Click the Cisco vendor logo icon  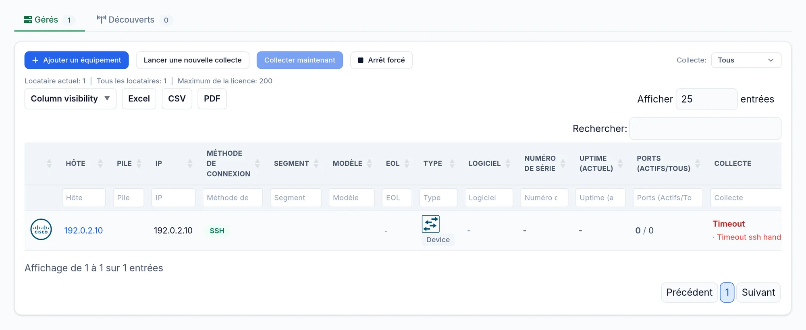pos(41,229)
